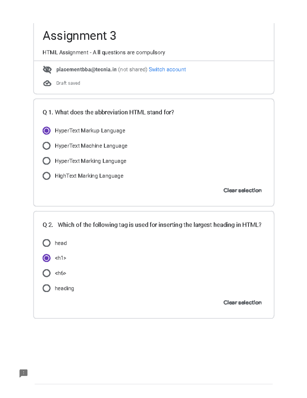Click the HTML Assignment description text

pos(104,53)
